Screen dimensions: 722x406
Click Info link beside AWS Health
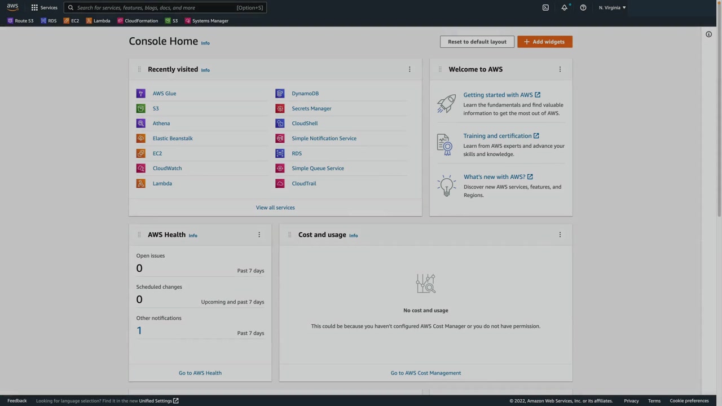coord(193,236)
